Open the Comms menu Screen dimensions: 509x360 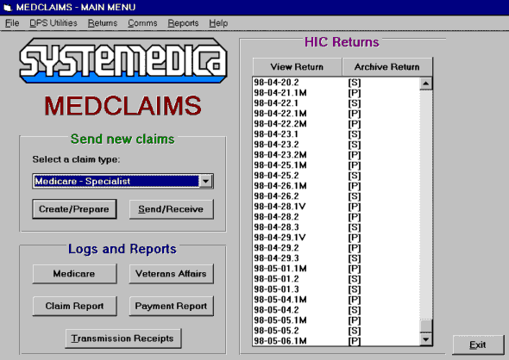point(142,23)
